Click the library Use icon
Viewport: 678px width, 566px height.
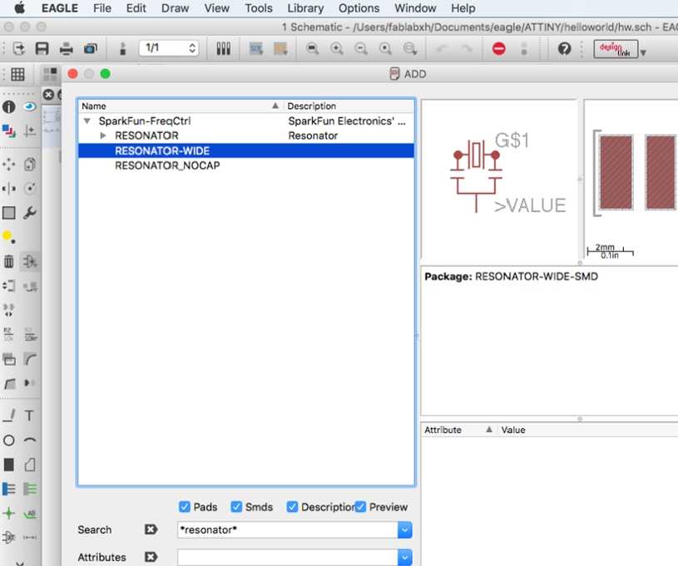(x=223, y=48)
